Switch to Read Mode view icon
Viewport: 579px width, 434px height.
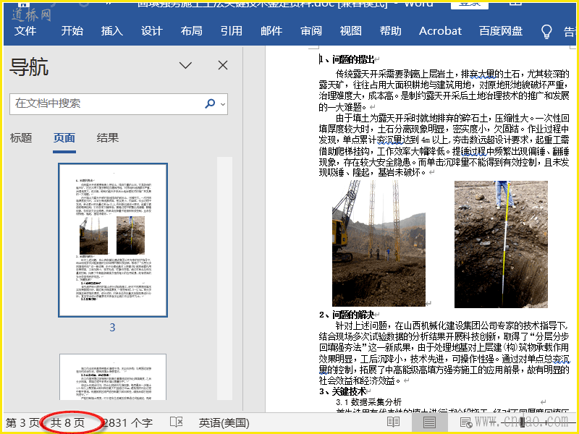(393, 422)
